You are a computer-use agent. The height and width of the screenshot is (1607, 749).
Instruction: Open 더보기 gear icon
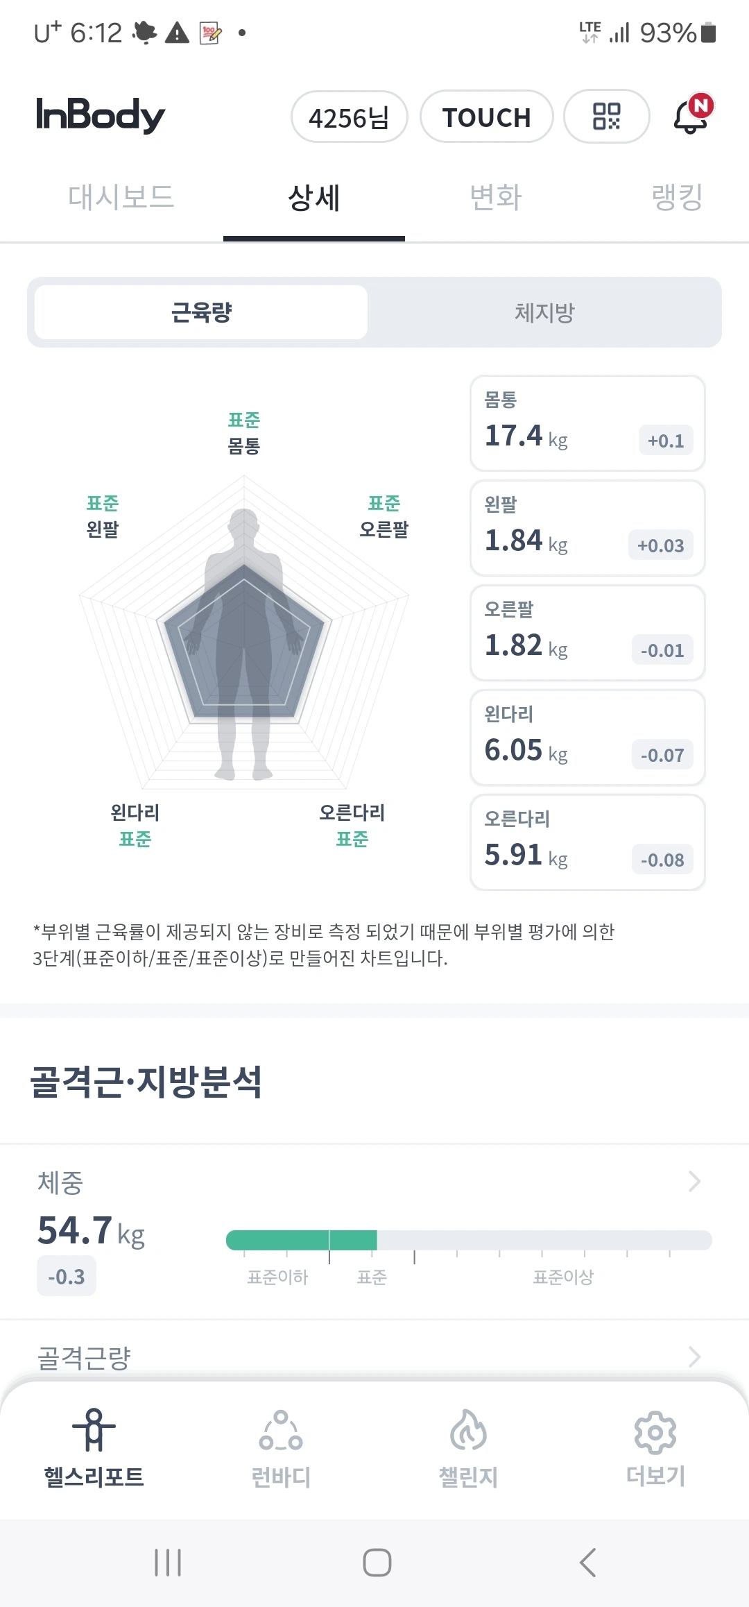pyautogui.click(x=655, y=1431)
